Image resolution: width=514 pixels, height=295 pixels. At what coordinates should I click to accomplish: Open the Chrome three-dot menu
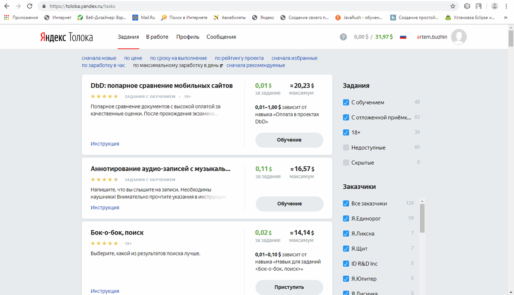[507, 6]
